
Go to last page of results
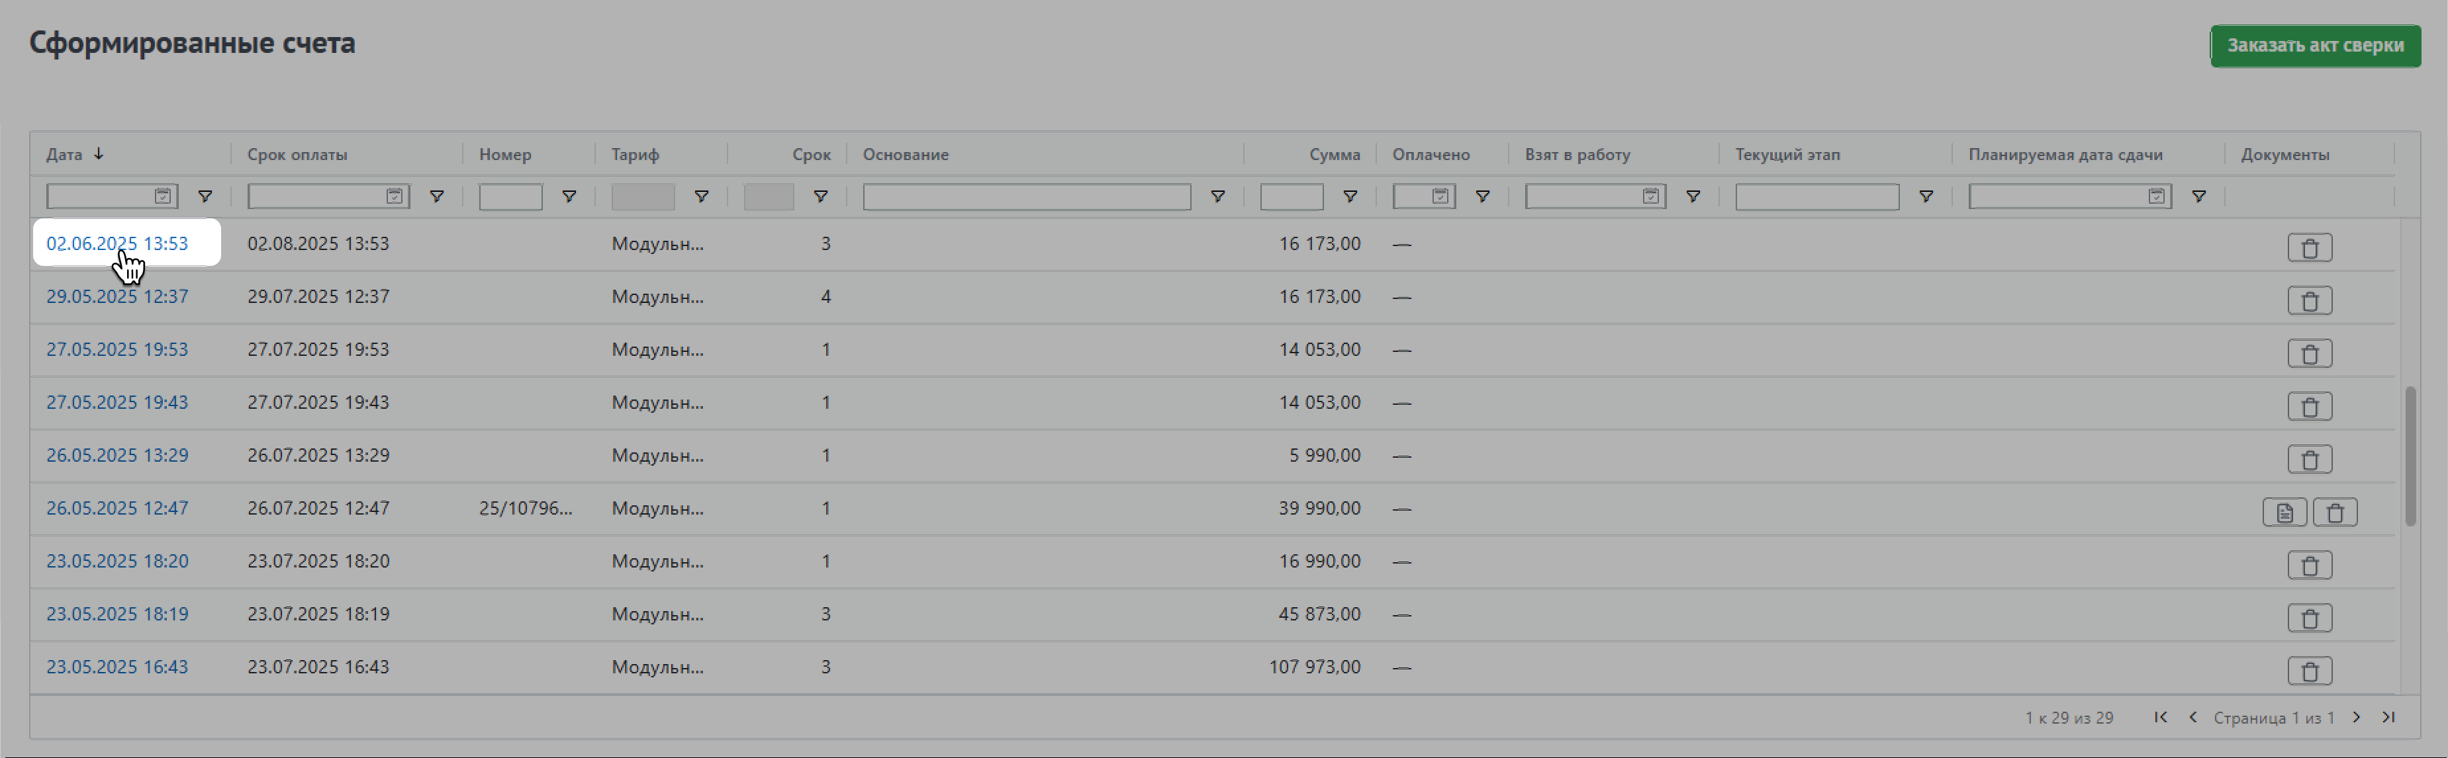point(2388,717)
